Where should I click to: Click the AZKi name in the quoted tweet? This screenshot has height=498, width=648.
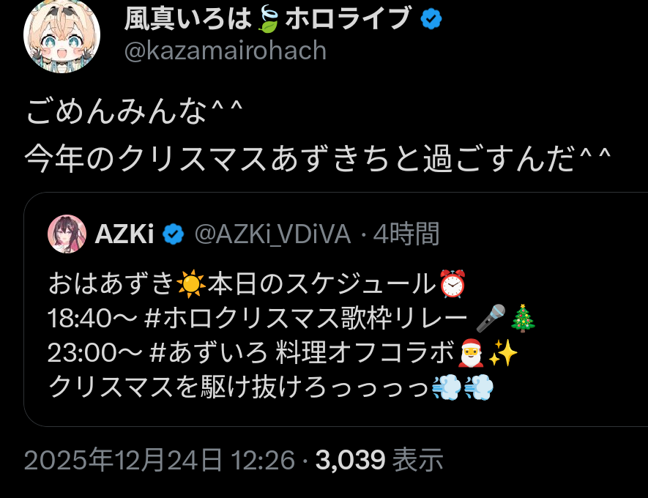pyautogui.click(x=124, y=234)
